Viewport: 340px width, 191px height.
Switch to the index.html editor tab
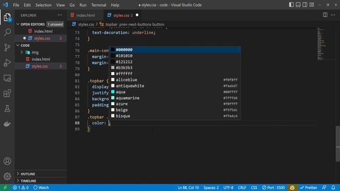(x=85, y=15)
